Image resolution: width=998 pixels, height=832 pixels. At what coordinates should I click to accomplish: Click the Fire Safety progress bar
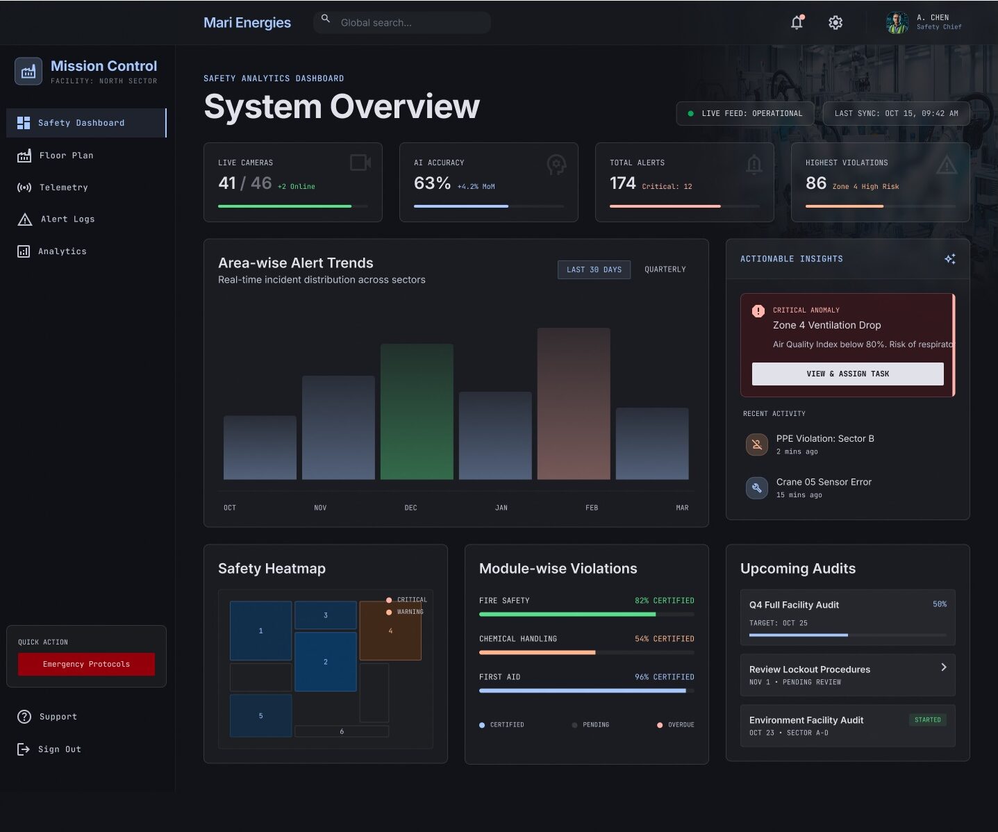(x=587, y=614)
